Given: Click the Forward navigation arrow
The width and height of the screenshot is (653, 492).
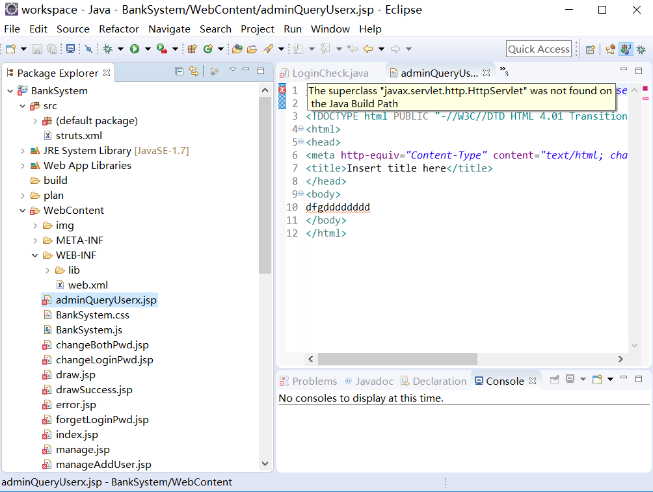Looking at the screenshot, I should click(395, 49).
